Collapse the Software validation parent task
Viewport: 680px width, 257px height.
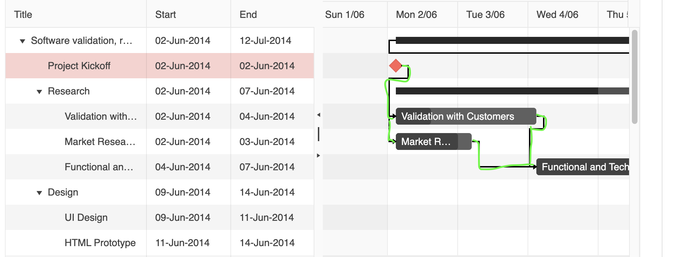pyautogui.click(x=22, y=41)
